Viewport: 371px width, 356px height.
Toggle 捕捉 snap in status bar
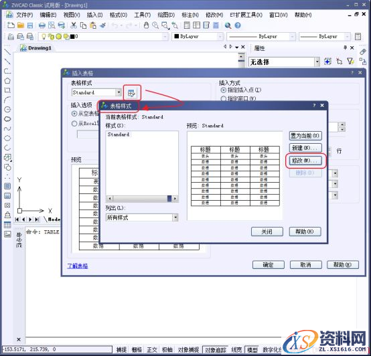click(121, 349)
